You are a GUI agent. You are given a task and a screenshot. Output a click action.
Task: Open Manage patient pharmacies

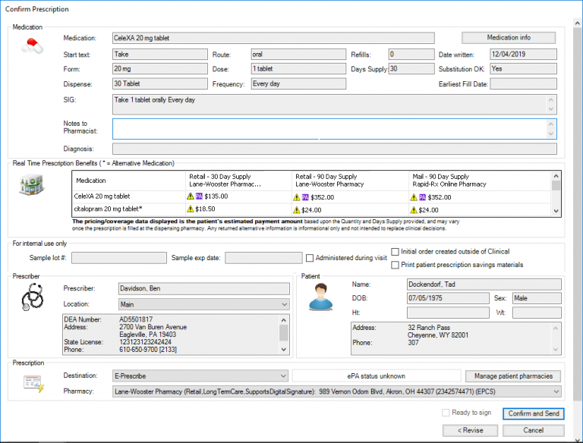pos(513,376)
